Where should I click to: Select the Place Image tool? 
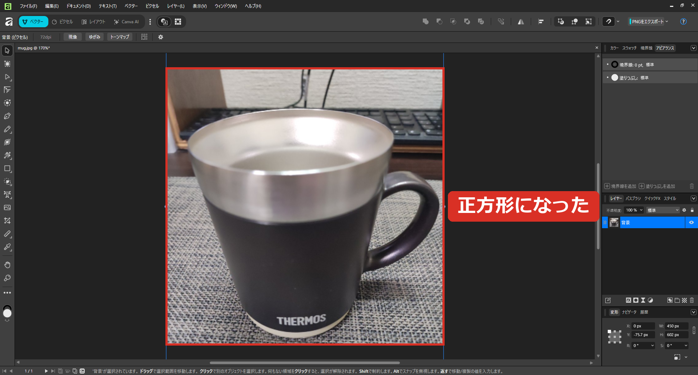point(7,207)
